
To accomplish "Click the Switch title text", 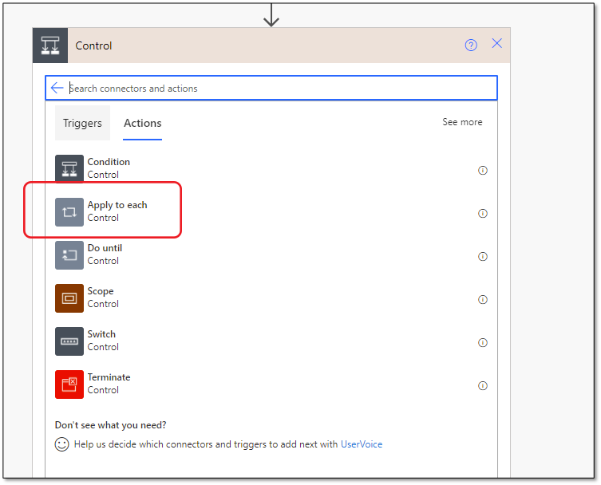I will click(x=101, y=334).
